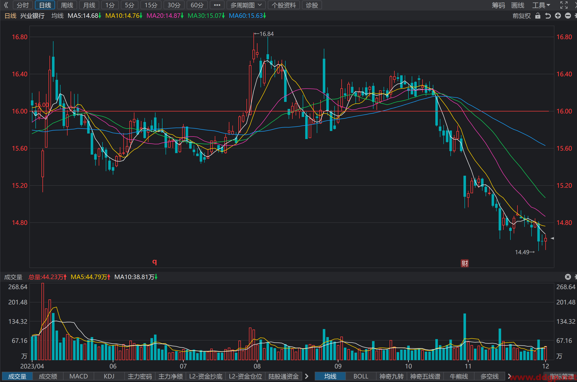The width and height of the screenshot is (577, 382).
Task: Click the back double-chevron icon
Action: point(6,5)
